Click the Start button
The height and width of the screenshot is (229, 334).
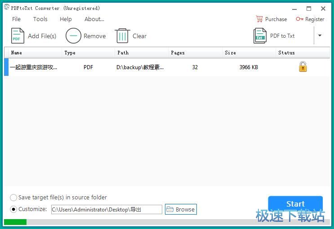(295, 204)
